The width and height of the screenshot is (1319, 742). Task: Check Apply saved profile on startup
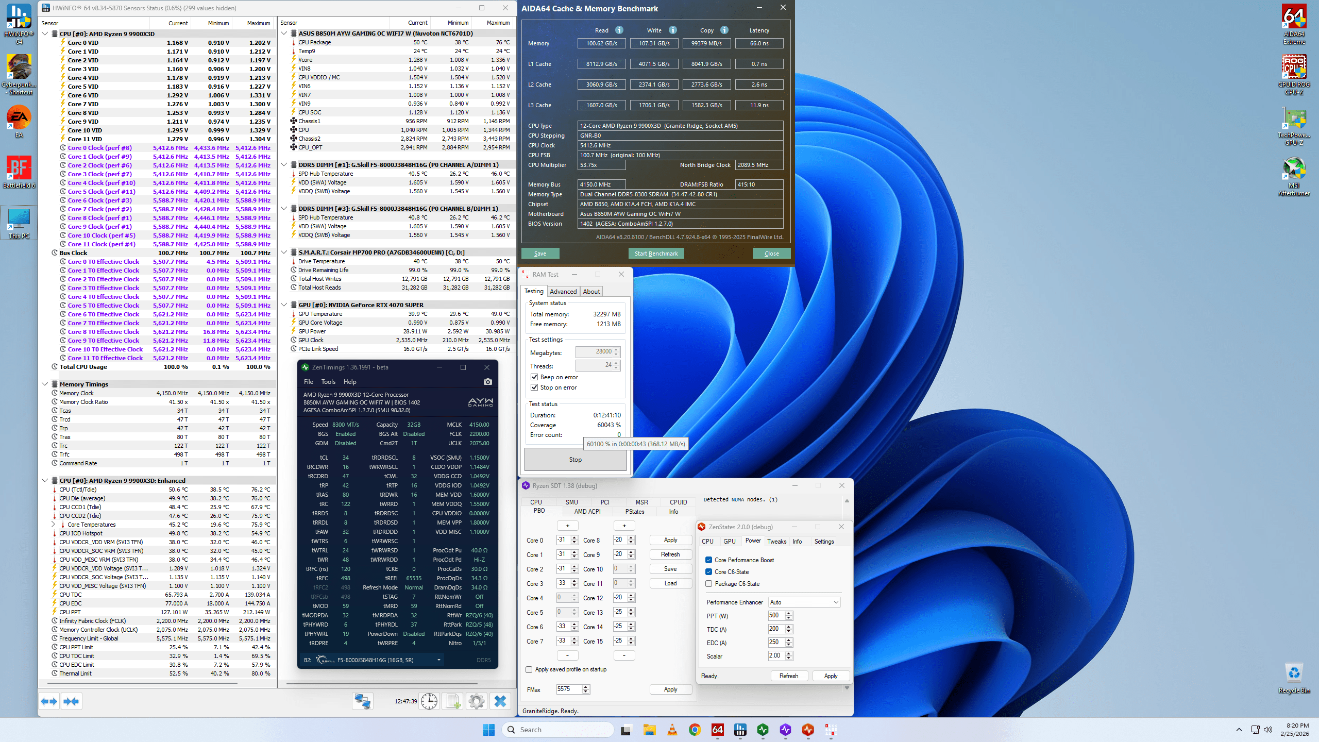point(529,669)
